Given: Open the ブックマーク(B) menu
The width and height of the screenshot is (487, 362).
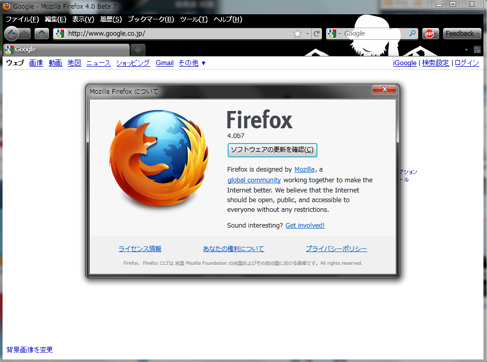Looking at the screenshot, I should click(151, 19).
